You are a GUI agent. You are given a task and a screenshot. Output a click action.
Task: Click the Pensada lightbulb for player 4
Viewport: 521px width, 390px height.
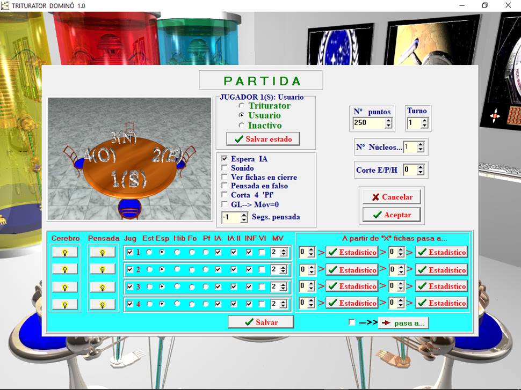point(102,305)
